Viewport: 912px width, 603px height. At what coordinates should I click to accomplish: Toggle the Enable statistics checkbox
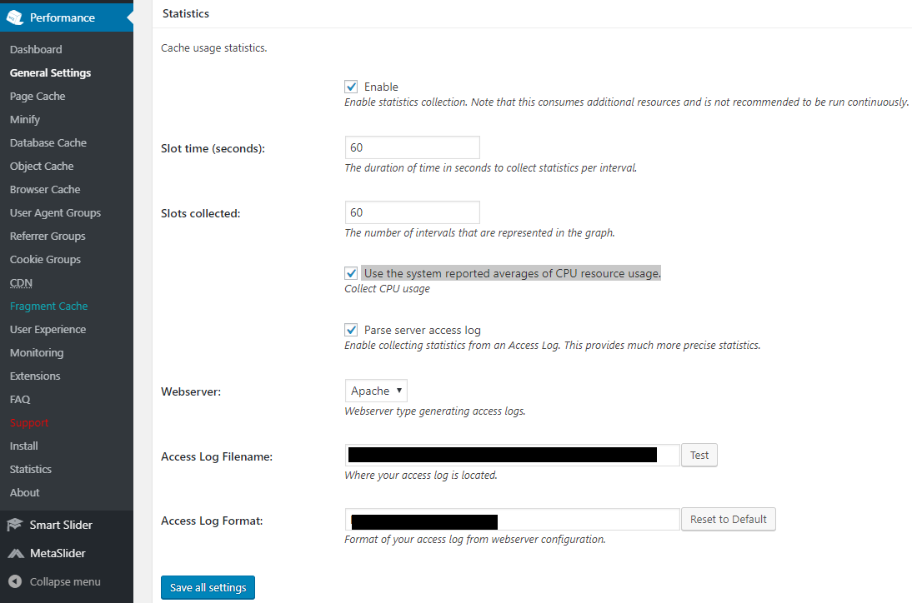(x=351, y=87)
